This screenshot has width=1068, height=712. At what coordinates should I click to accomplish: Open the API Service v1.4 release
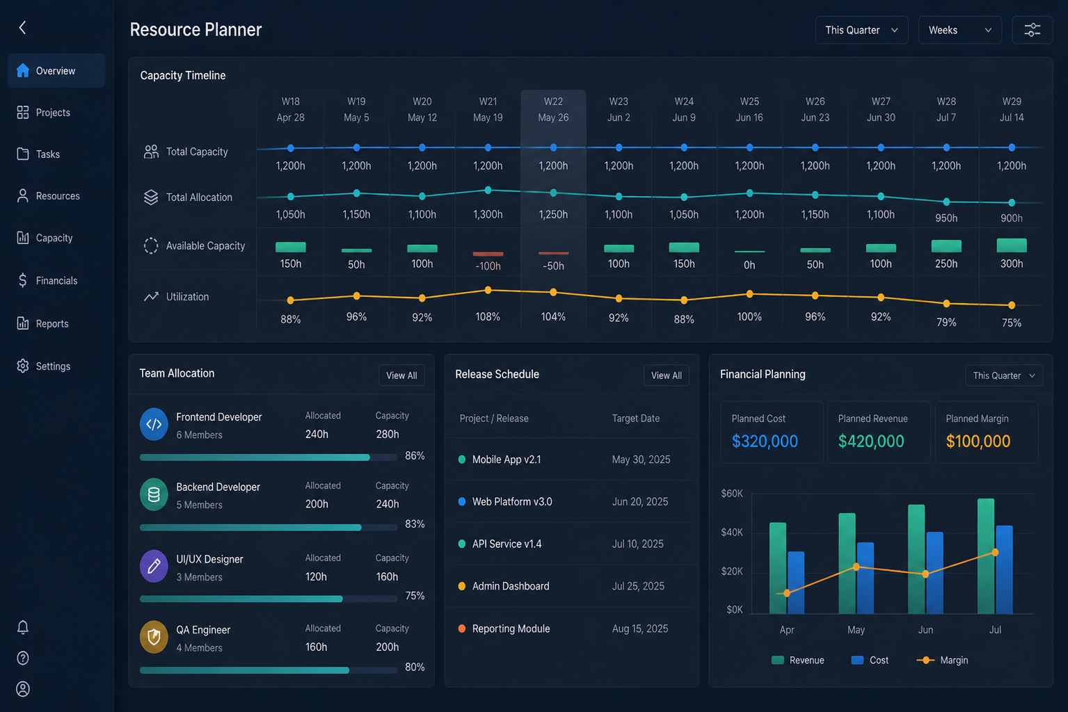click(571, 544)
